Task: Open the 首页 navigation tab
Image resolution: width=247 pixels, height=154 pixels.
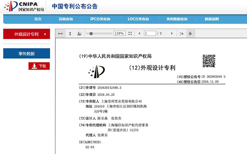Action: tap(38, 19)
